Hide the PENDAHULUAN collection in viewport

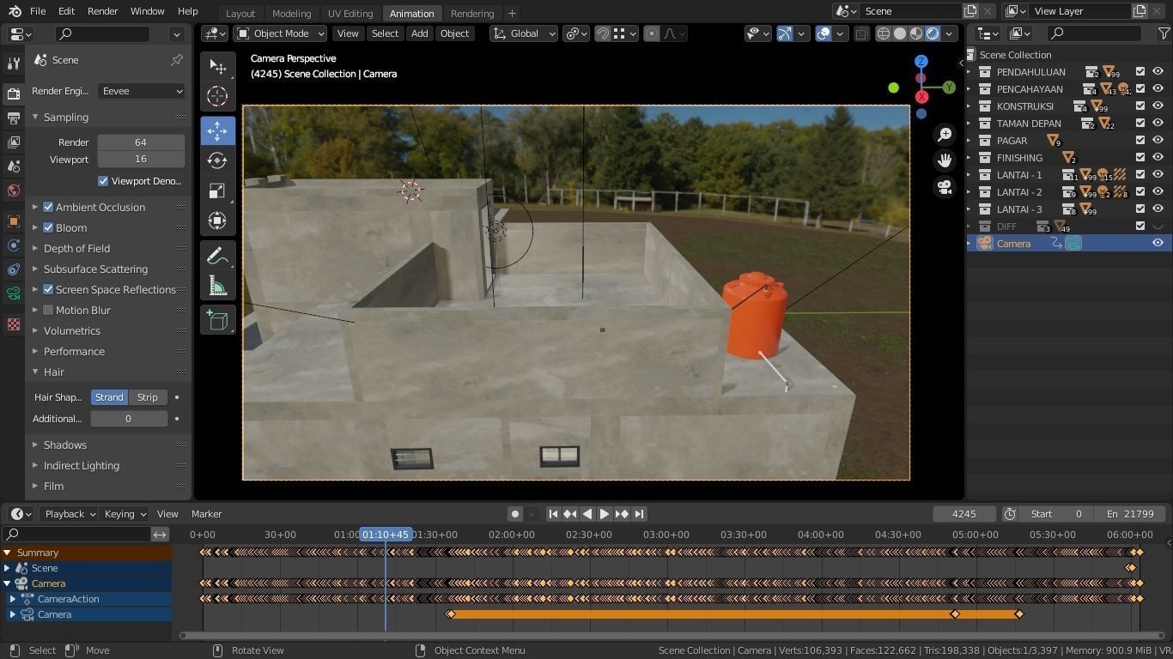click(1158, 72)
